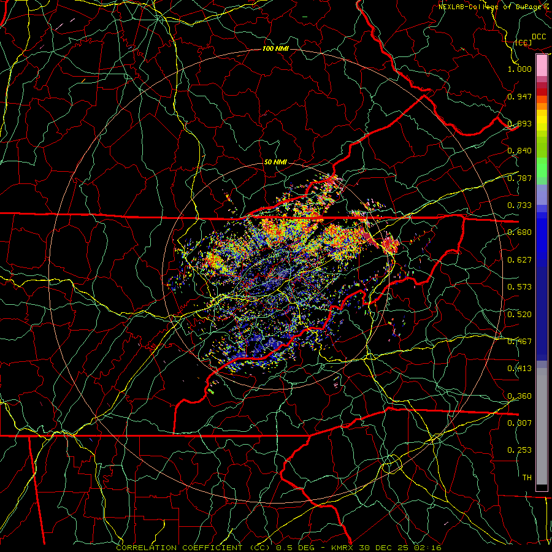Click the 0.253 color scale value
552x552 pixels.
pyautogui.click(x=519, y=450)
